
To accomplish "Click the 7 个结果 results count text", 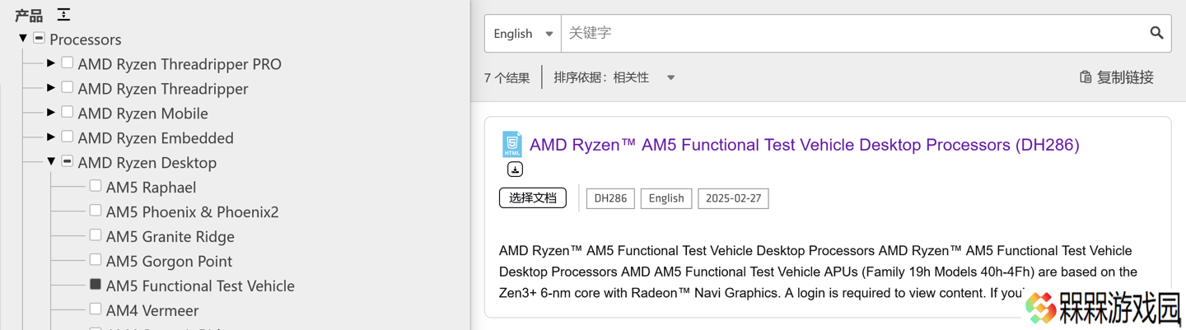I will point(507,78).
